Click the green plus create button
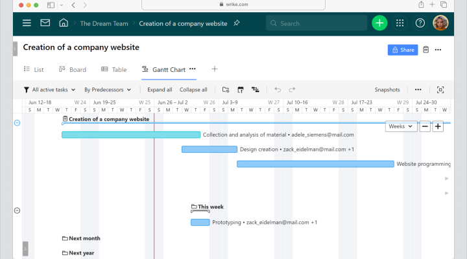The height and width of the screenshot is (259, 467). pos(379,23)
